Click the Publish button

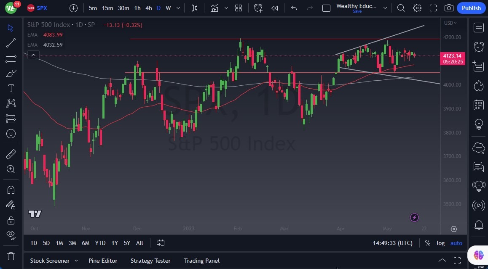click(471, 8)
